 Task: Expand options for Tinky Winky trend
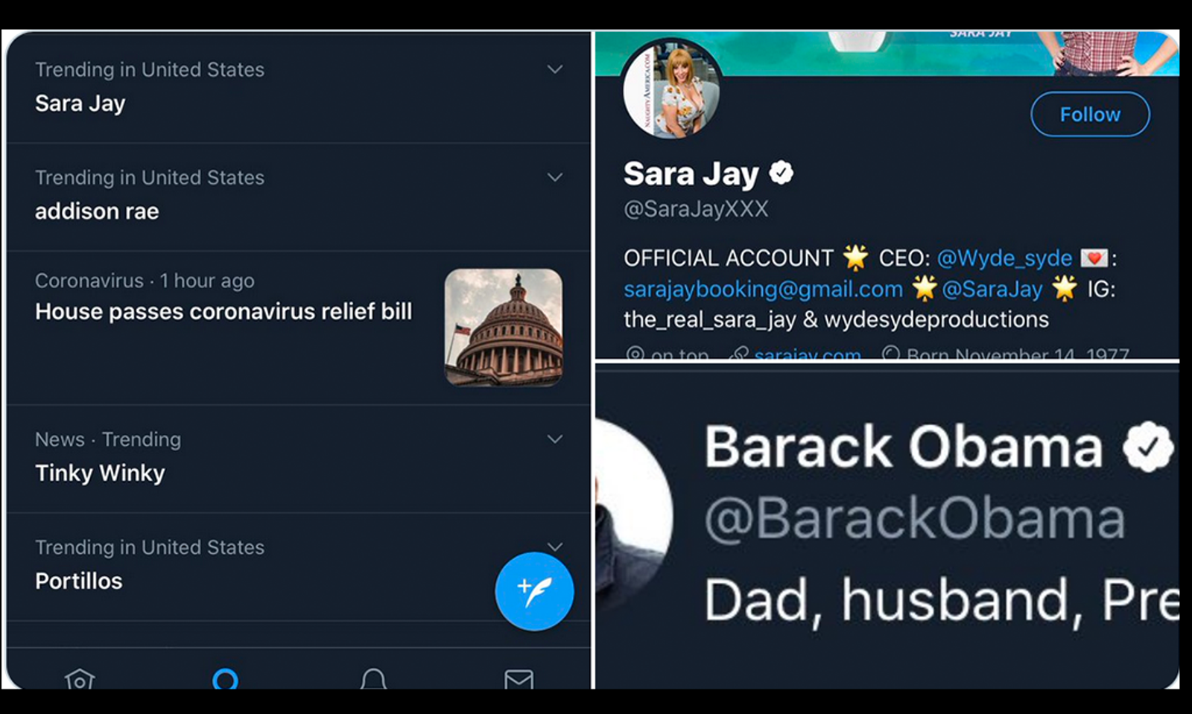[x=555, y=439]
